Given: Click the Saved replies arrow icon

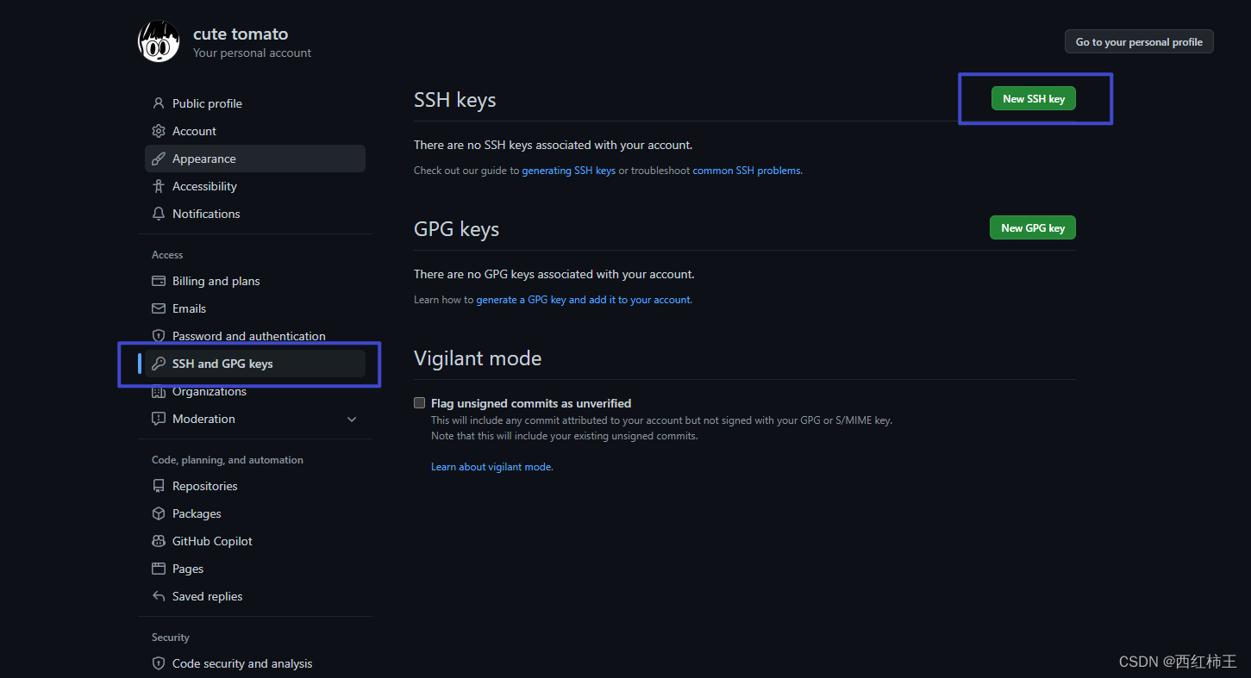Looking at the screenshot, I should coord(158,595).
